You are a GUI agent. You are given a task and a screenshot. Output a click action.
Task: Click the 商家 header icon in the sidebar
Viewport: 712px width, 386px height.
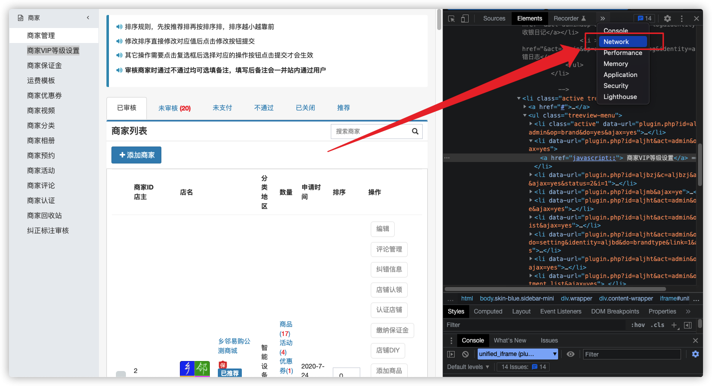(20, 17)
